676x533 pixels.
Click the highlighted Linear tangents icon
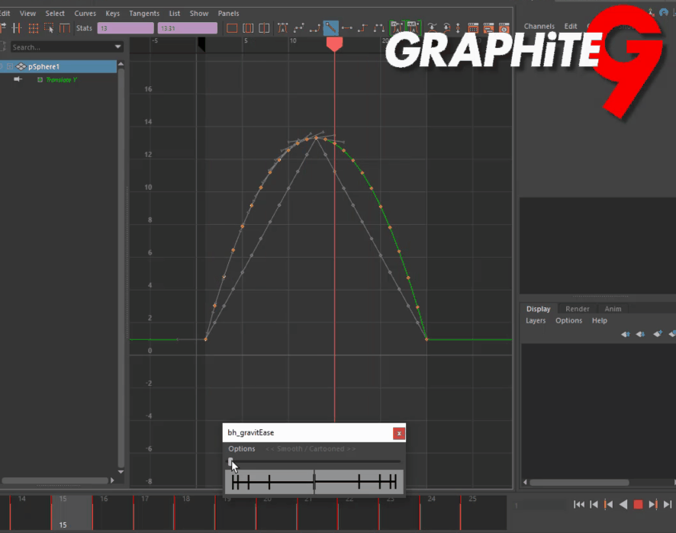[330, 28]
